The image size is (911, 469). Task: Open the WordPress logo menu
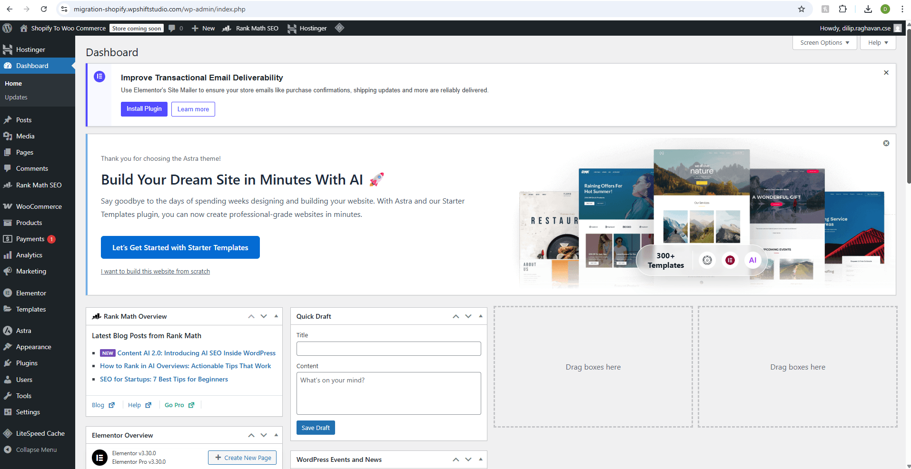pyautogui.click(x=7, y=28)
